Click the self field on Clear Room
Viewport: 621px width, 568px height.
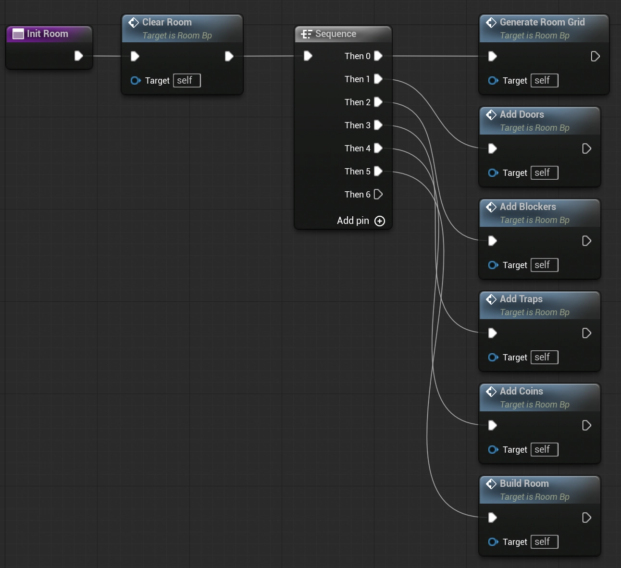pyautogui.click(x=186, y=81)
